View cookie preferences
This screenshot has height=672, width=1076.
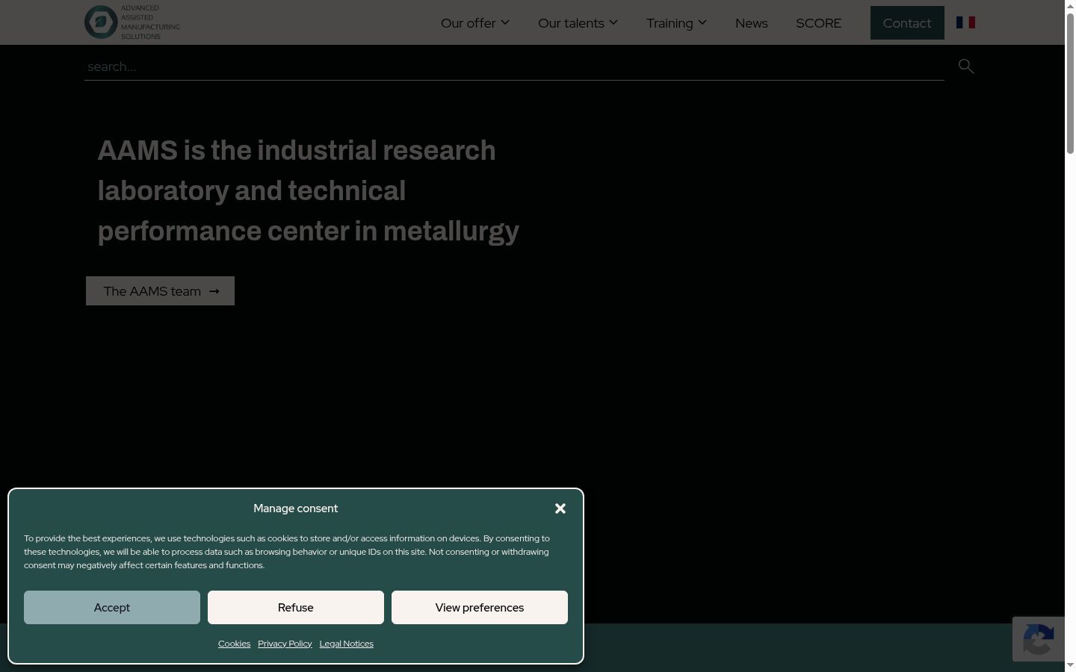point(480,608)
